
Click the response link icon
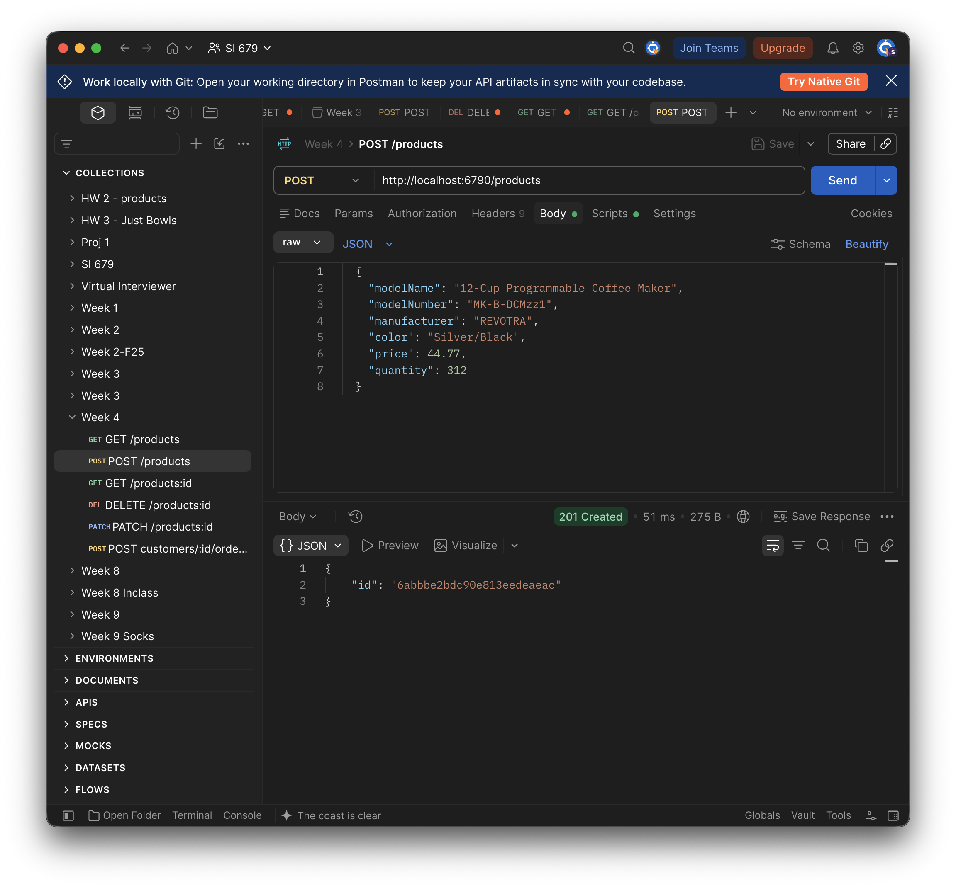pyautogui.click(x=886, y=546)
